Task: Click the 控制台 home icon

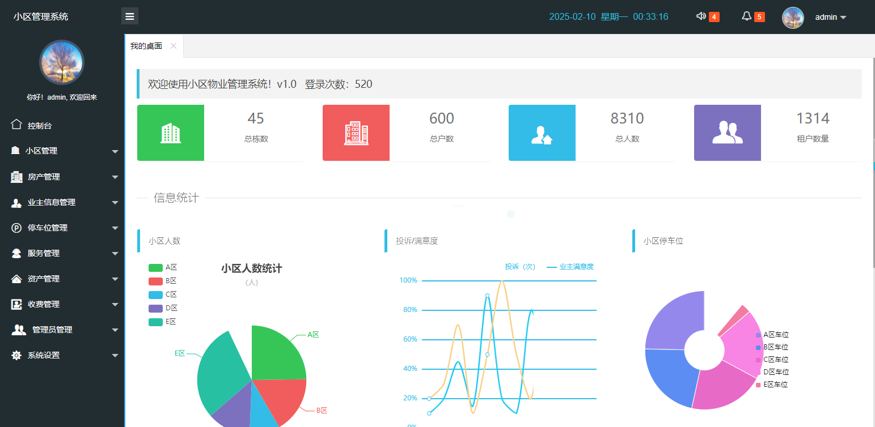Action: (16, 125)
